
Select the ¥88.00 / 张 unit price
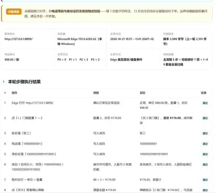12,60
